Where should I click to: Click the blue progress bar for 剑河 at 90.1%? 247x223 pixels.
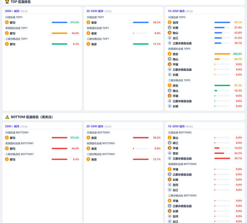click(x=222, y=22)
